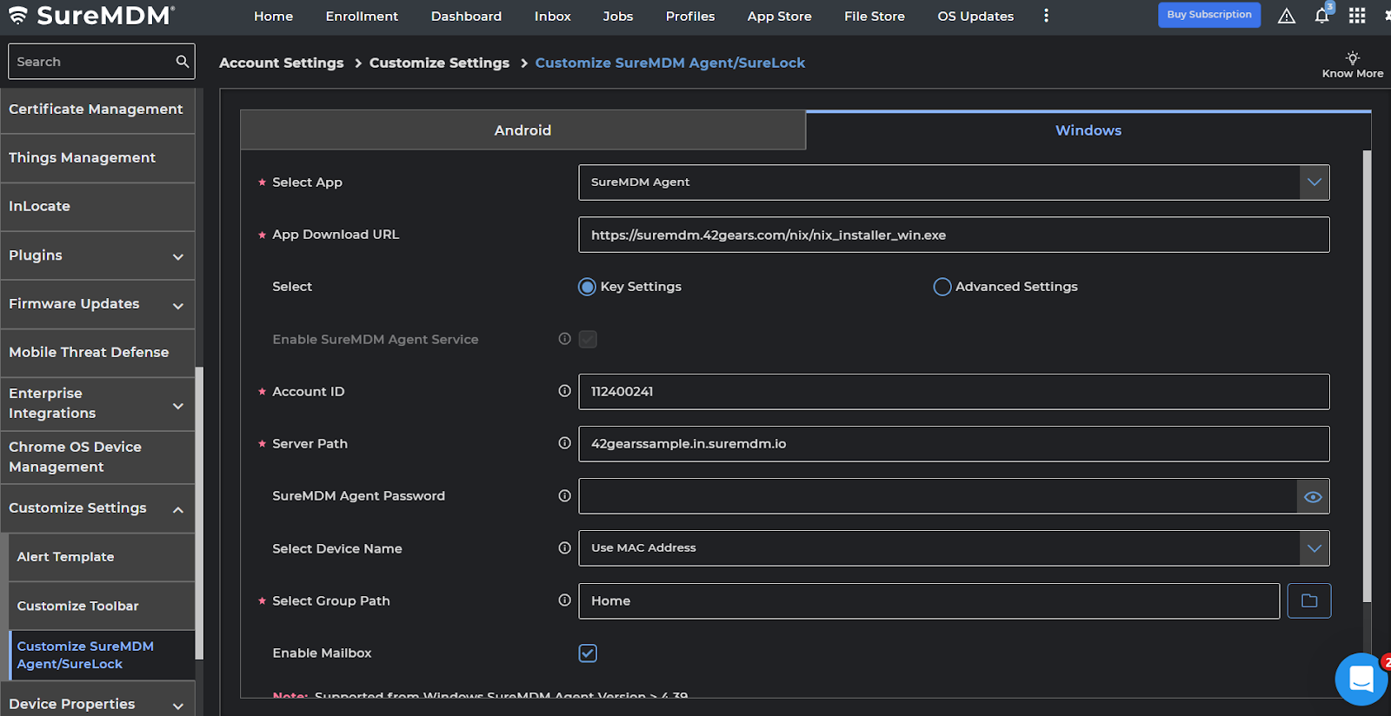Open the three-dot more menu in navbar
This screenshot has width=1391, height=716.
pyautogui.click(x=1046, y=16)
